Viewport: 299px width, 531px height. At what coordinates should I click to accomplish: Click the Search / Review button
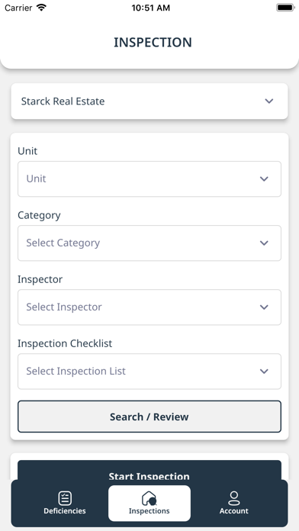pos(149,417)
